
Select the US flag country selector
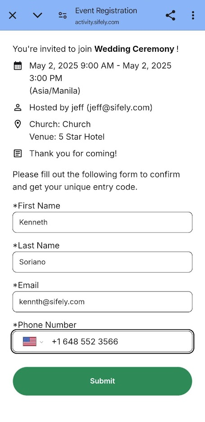click(x=30, y=341)
